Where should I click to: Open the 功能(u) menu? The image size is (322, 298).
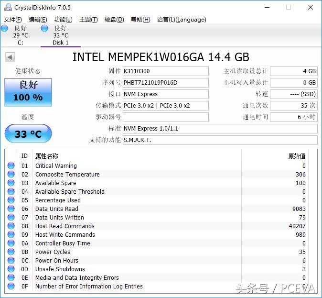tap(63, 20)
